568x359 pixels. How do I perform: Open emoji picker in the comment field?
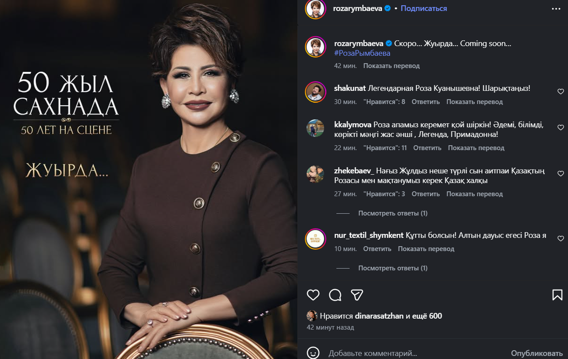click(313, 353)
